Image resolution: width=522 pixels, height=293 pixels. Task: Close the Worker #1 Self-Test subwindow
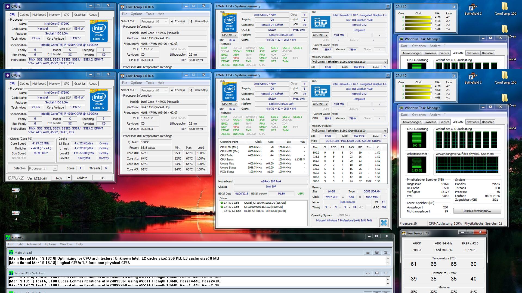click(386, 273)
